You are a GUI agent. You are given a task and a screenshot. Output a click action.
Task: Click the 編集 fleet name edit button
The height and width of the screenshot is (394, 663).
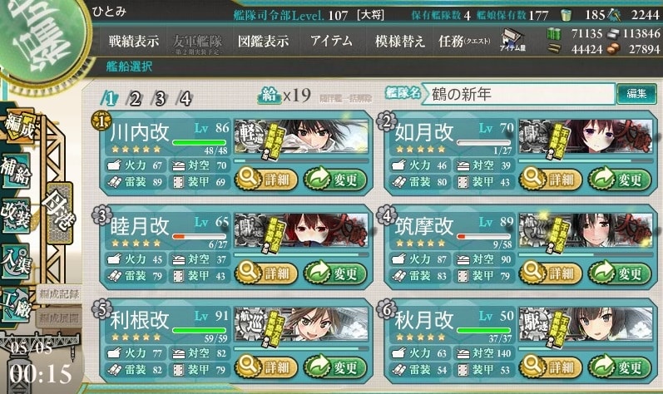636,93
